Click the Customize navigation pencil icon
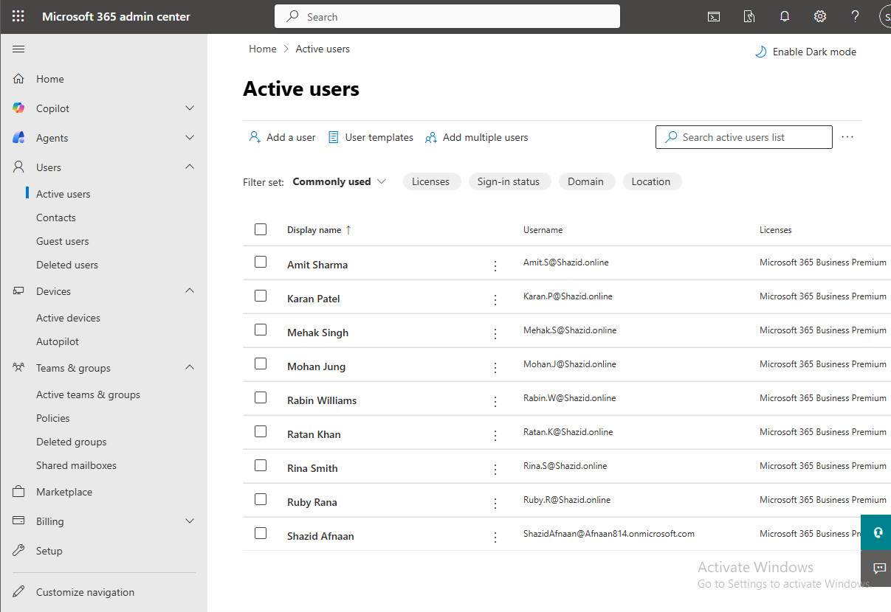891x612 pixels. [x=19, y=592]
